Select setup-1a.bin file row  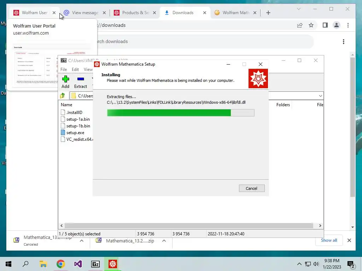point(75,119)
